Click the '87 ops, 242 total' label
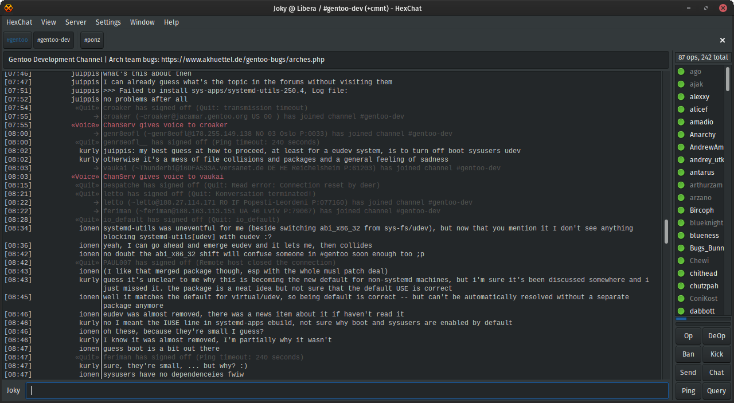This screenshot has width=734, height=403. pos(702,57)
